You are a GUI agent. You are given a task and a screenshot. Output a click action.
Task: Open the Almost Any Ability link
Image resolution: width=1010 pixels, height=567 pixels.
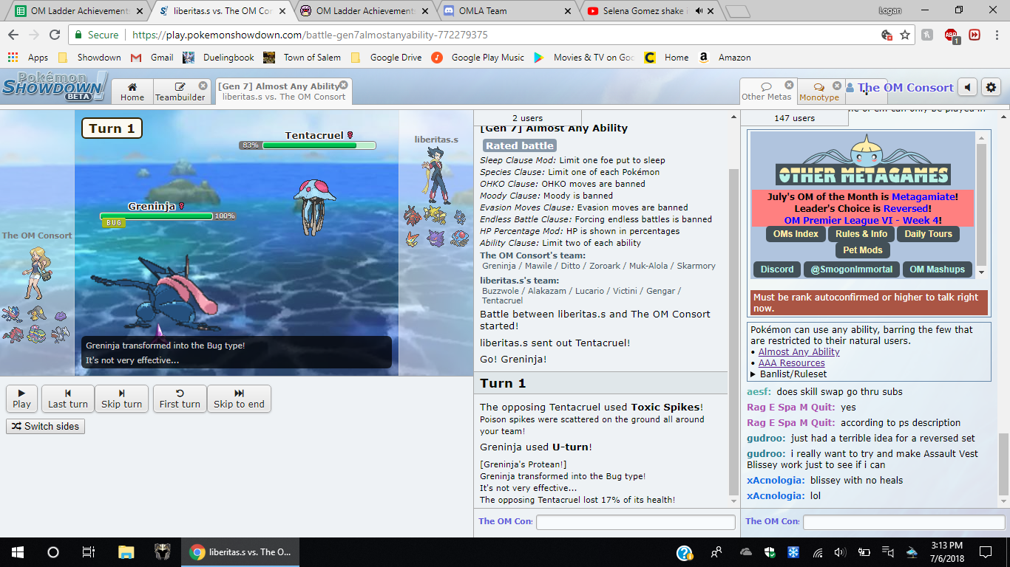(x=799, y=352)
